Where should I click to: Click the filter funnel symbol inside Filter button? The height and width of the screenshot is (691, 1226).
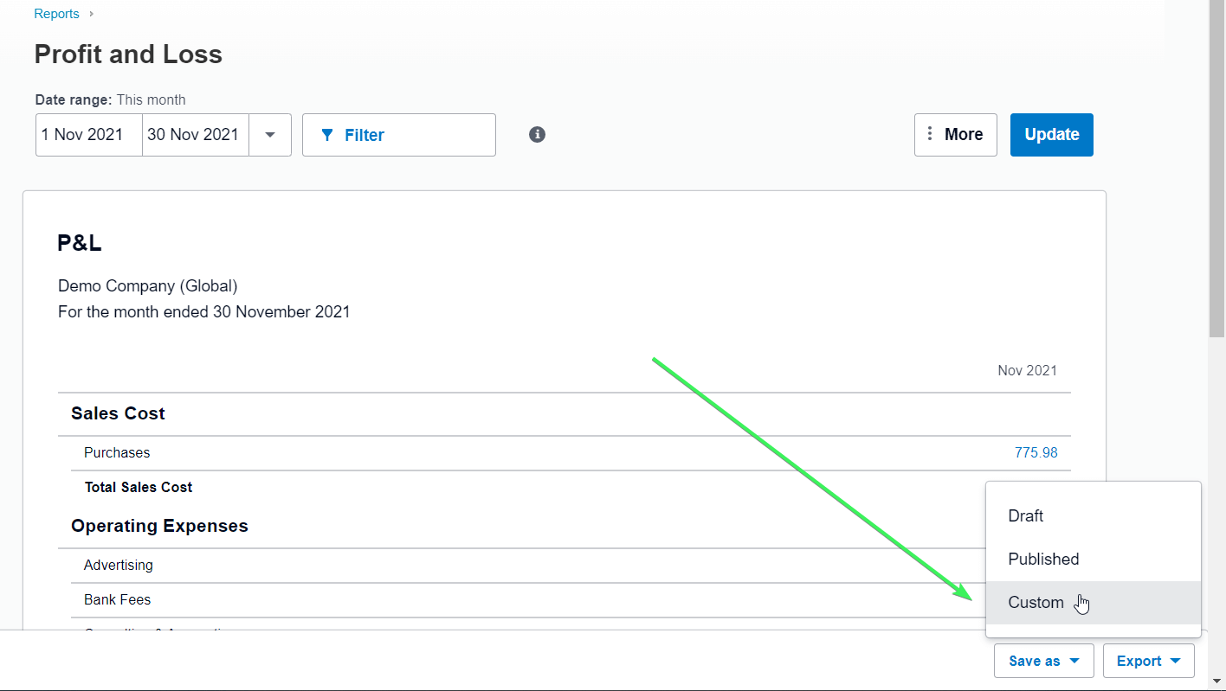[x=327, y=135]
